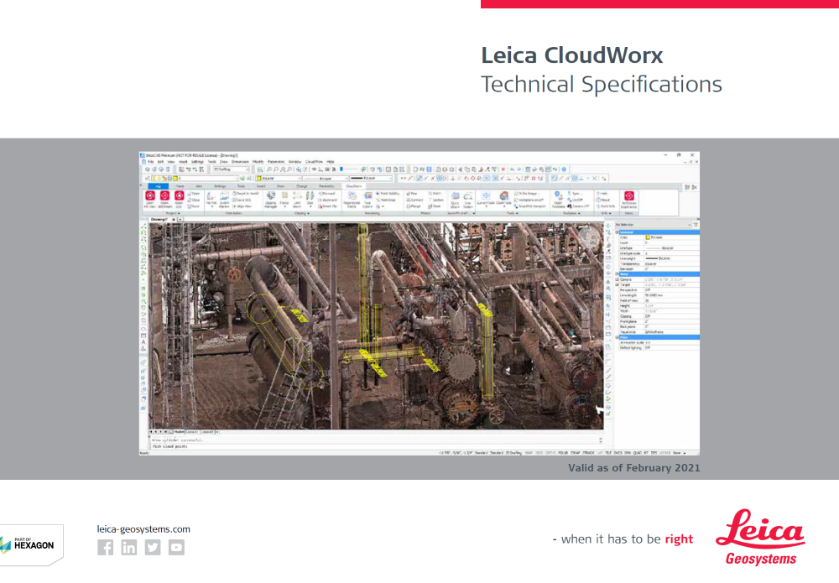Select the Parametric ribbon tab
This screenshot has width=839, height=583.
[326, 186]
